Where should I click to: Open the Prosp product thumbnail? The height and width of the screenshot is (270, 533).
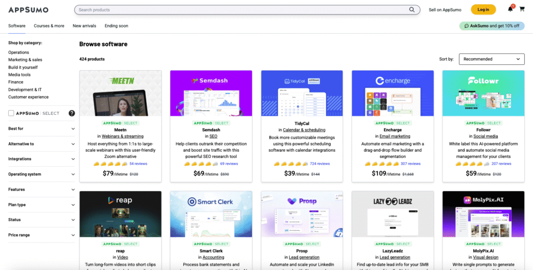[x=302, y=214]
